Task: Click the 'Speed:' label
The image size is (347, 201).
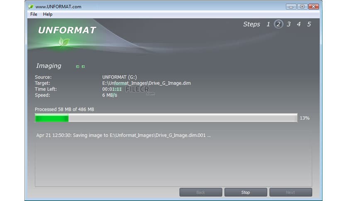Action: coord(42,95)
